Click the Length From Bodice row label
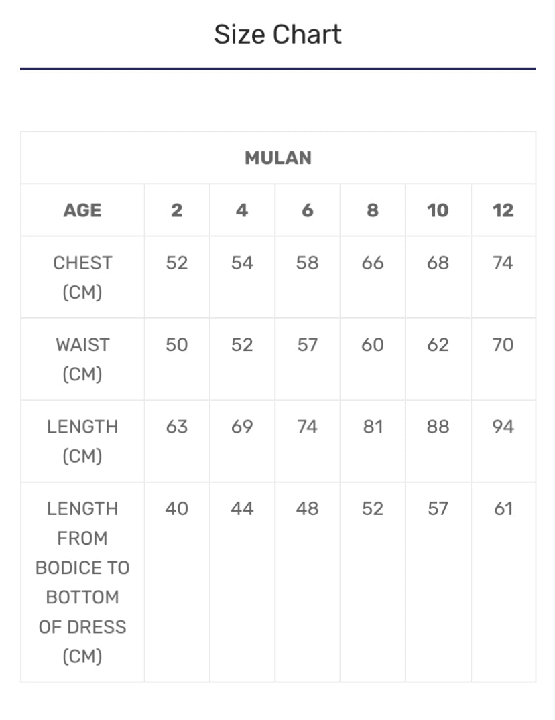Image resolution: width=555 pixels, height=720 pixels. [82, 582]
